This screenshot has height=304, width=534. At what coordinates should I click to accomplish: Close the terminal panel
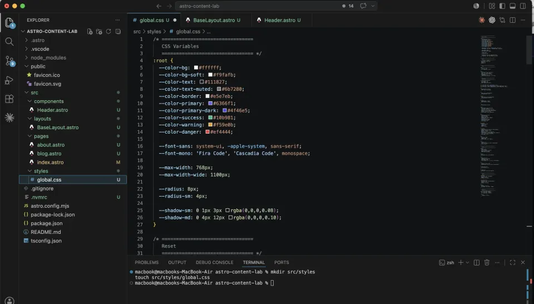point(523,262)
